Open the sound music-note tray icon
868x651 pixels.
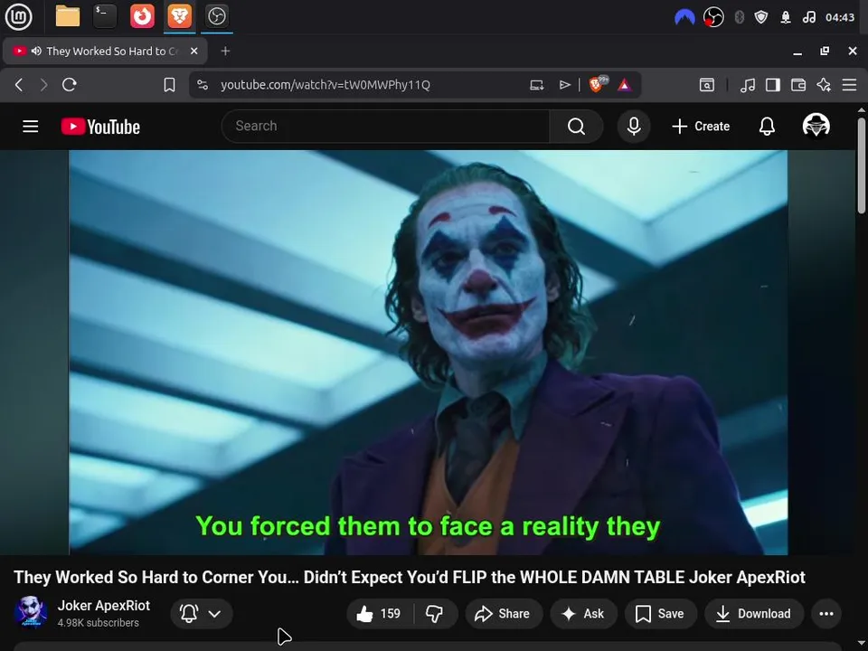click(808, 18)
